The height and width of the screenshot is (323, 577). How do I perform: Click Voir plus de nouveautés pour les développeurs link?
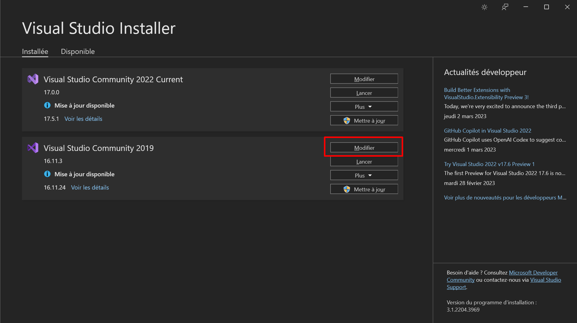(x=505, y=198)
